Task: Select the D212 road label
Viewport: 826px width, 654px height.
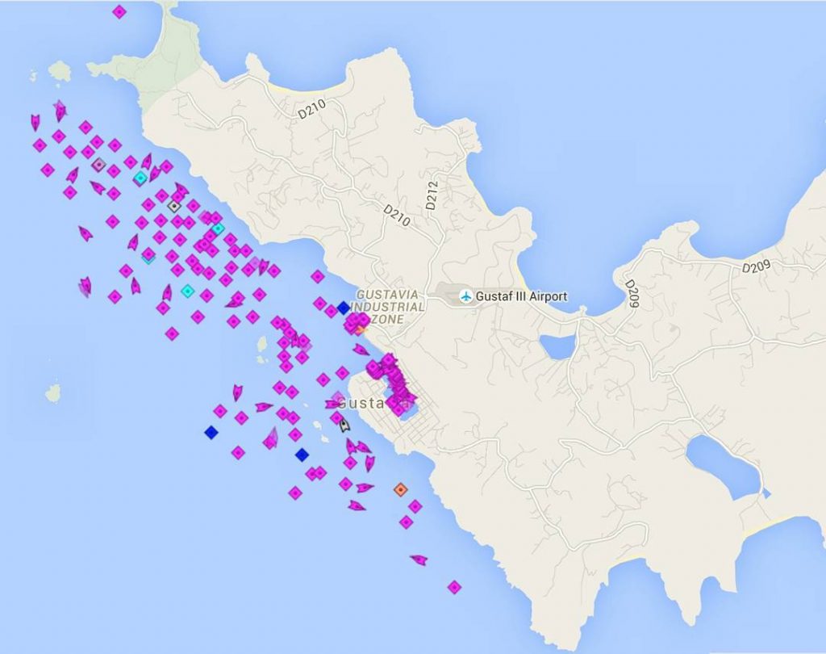Action: tap(432, 195)
